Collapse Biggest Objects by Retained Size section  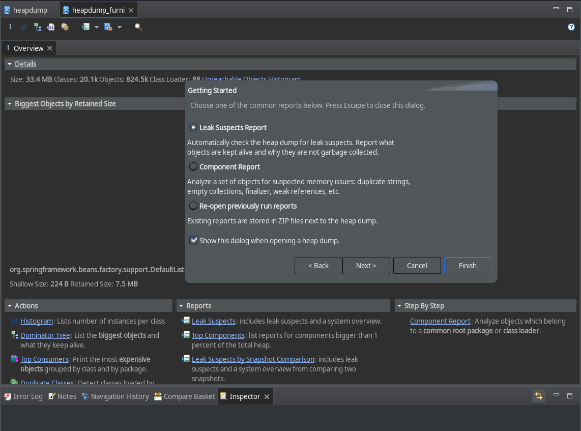click(10, 104)
